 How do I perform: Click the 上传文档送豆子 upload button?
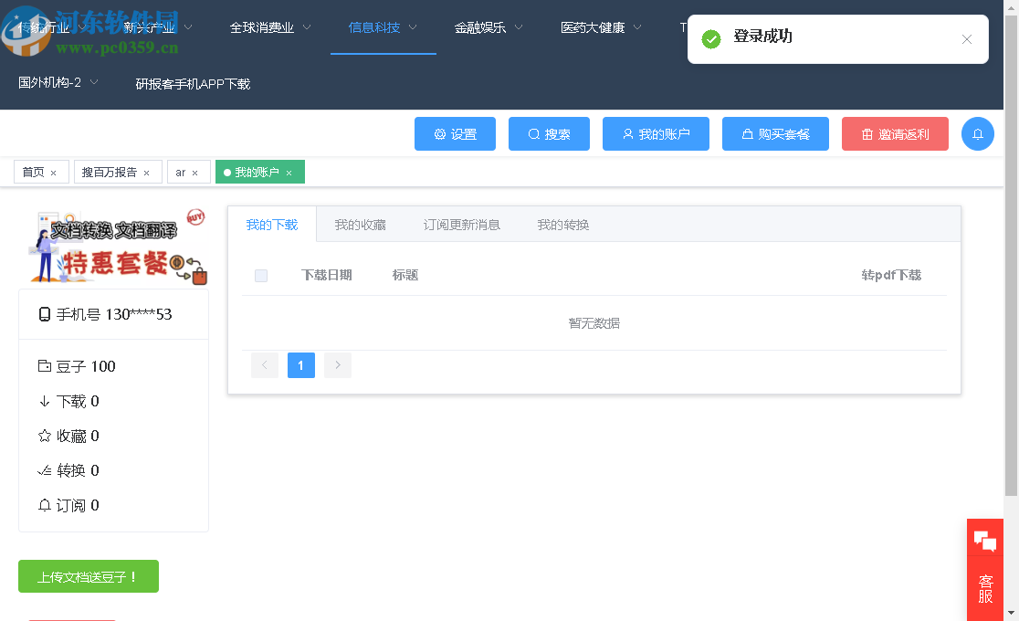pos(88,576)
